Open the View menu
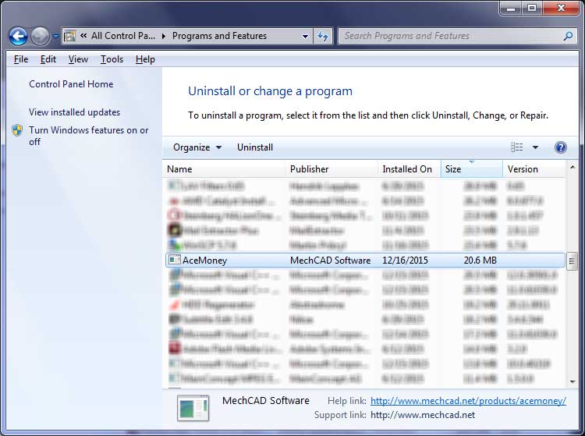This screenshot has width=585, height=436. click(78, 59)
